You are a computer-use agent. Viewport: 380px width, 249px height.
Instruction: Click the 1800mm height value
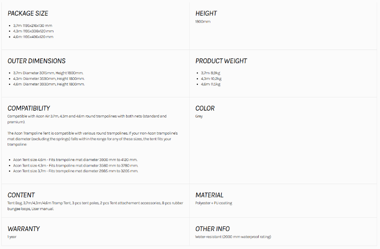pos(203,21)
